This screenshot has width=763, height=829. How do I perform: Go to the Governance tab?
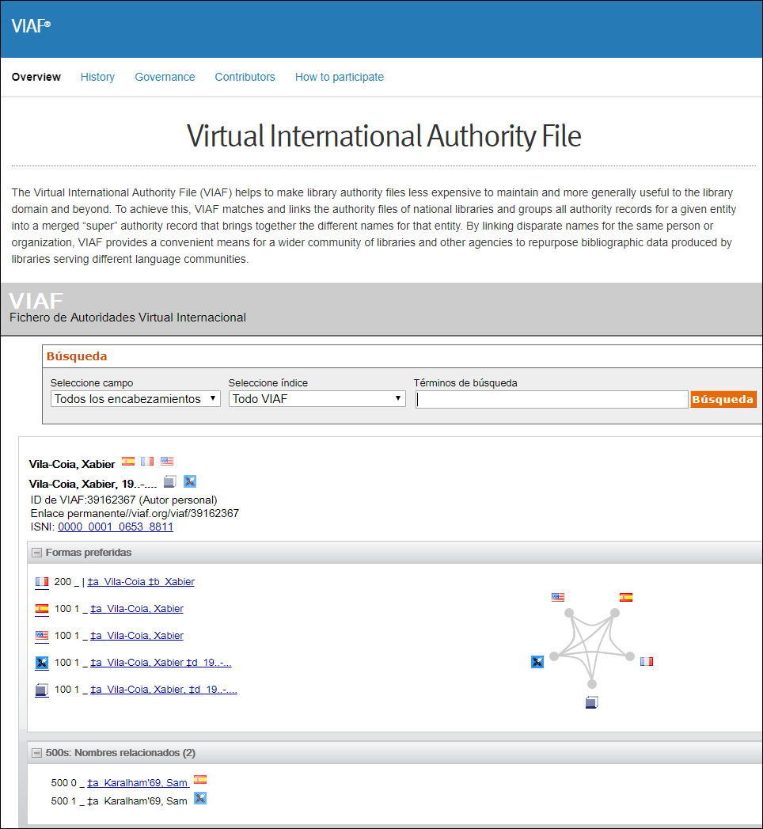165,77
